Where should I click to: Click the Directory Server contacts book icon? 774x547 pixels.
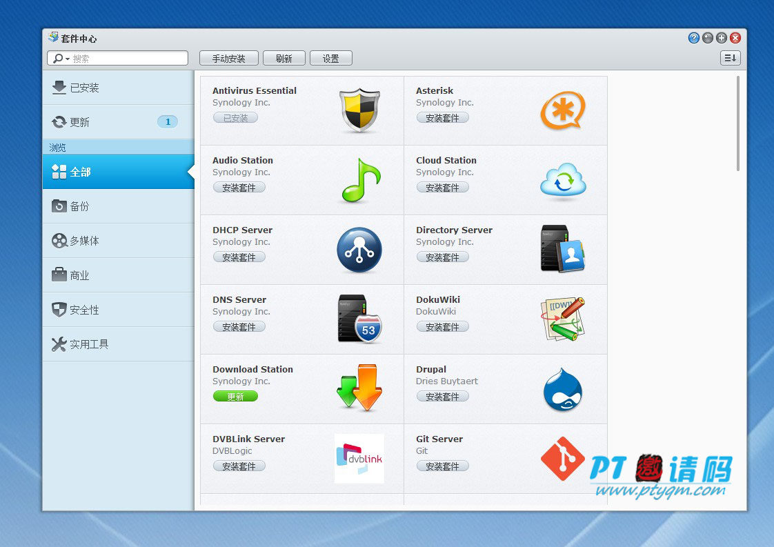pos(563,248)
